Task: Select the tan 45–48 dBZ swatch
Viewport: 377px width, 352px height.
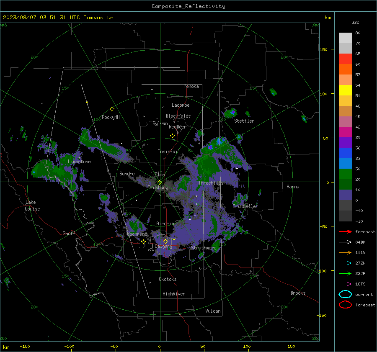Action: pyautogui.click(x=345, y=111)
